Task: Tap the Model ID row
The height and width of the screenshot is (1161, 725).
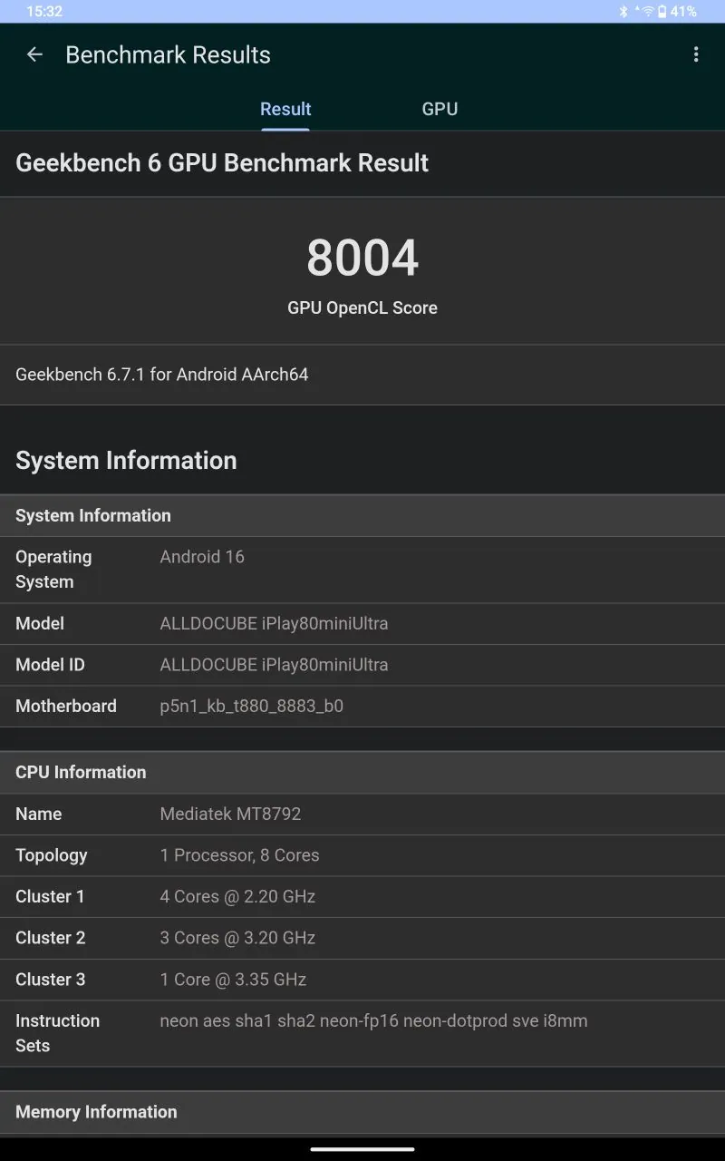Action: pos(362,665)
